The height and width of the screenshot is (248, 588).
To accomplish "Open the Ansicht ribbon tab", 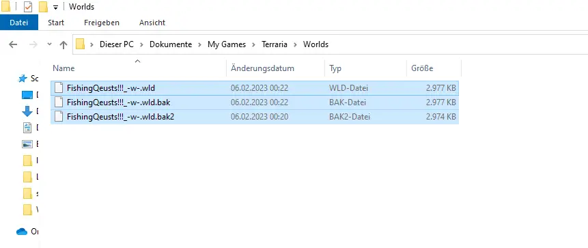I will (x=152, y=23).
